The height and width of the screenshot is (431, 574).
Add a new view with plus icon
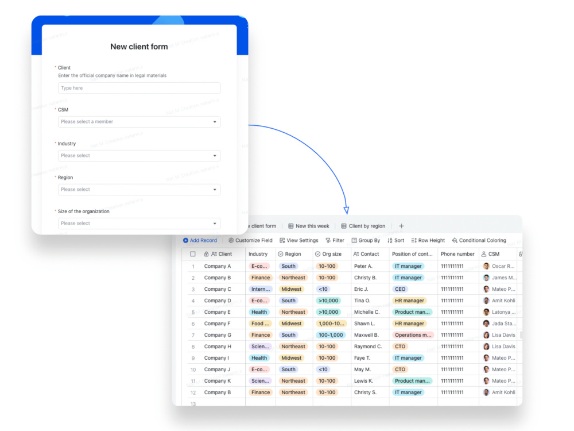click(401, 226)
